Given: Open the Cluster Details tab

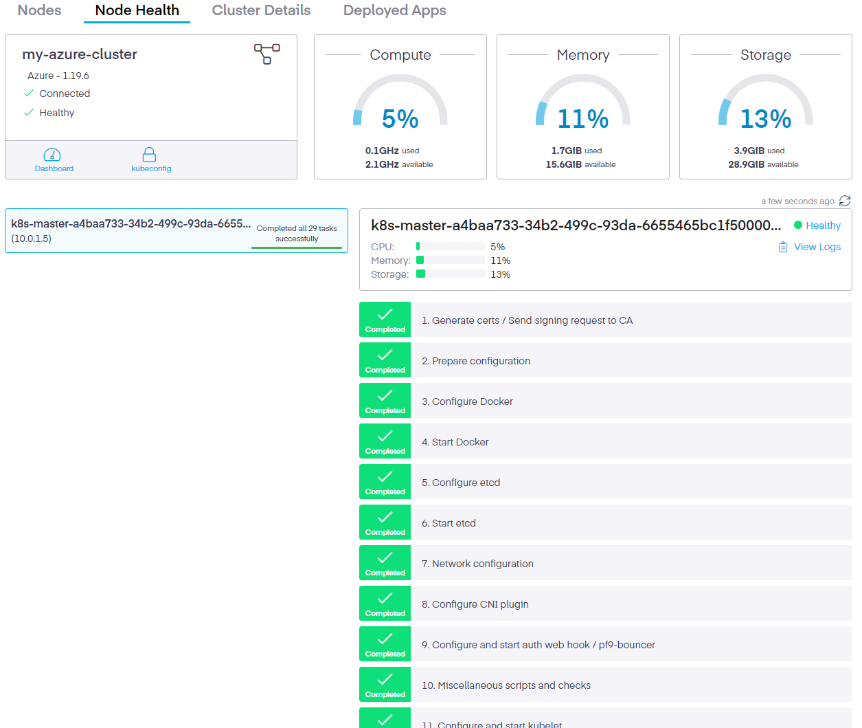Looking at the screenshot, I should pos(261,10).
